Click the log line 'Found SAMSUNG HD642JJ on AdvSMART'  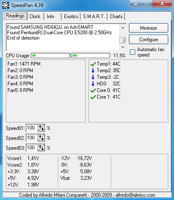tap(50, 27)
